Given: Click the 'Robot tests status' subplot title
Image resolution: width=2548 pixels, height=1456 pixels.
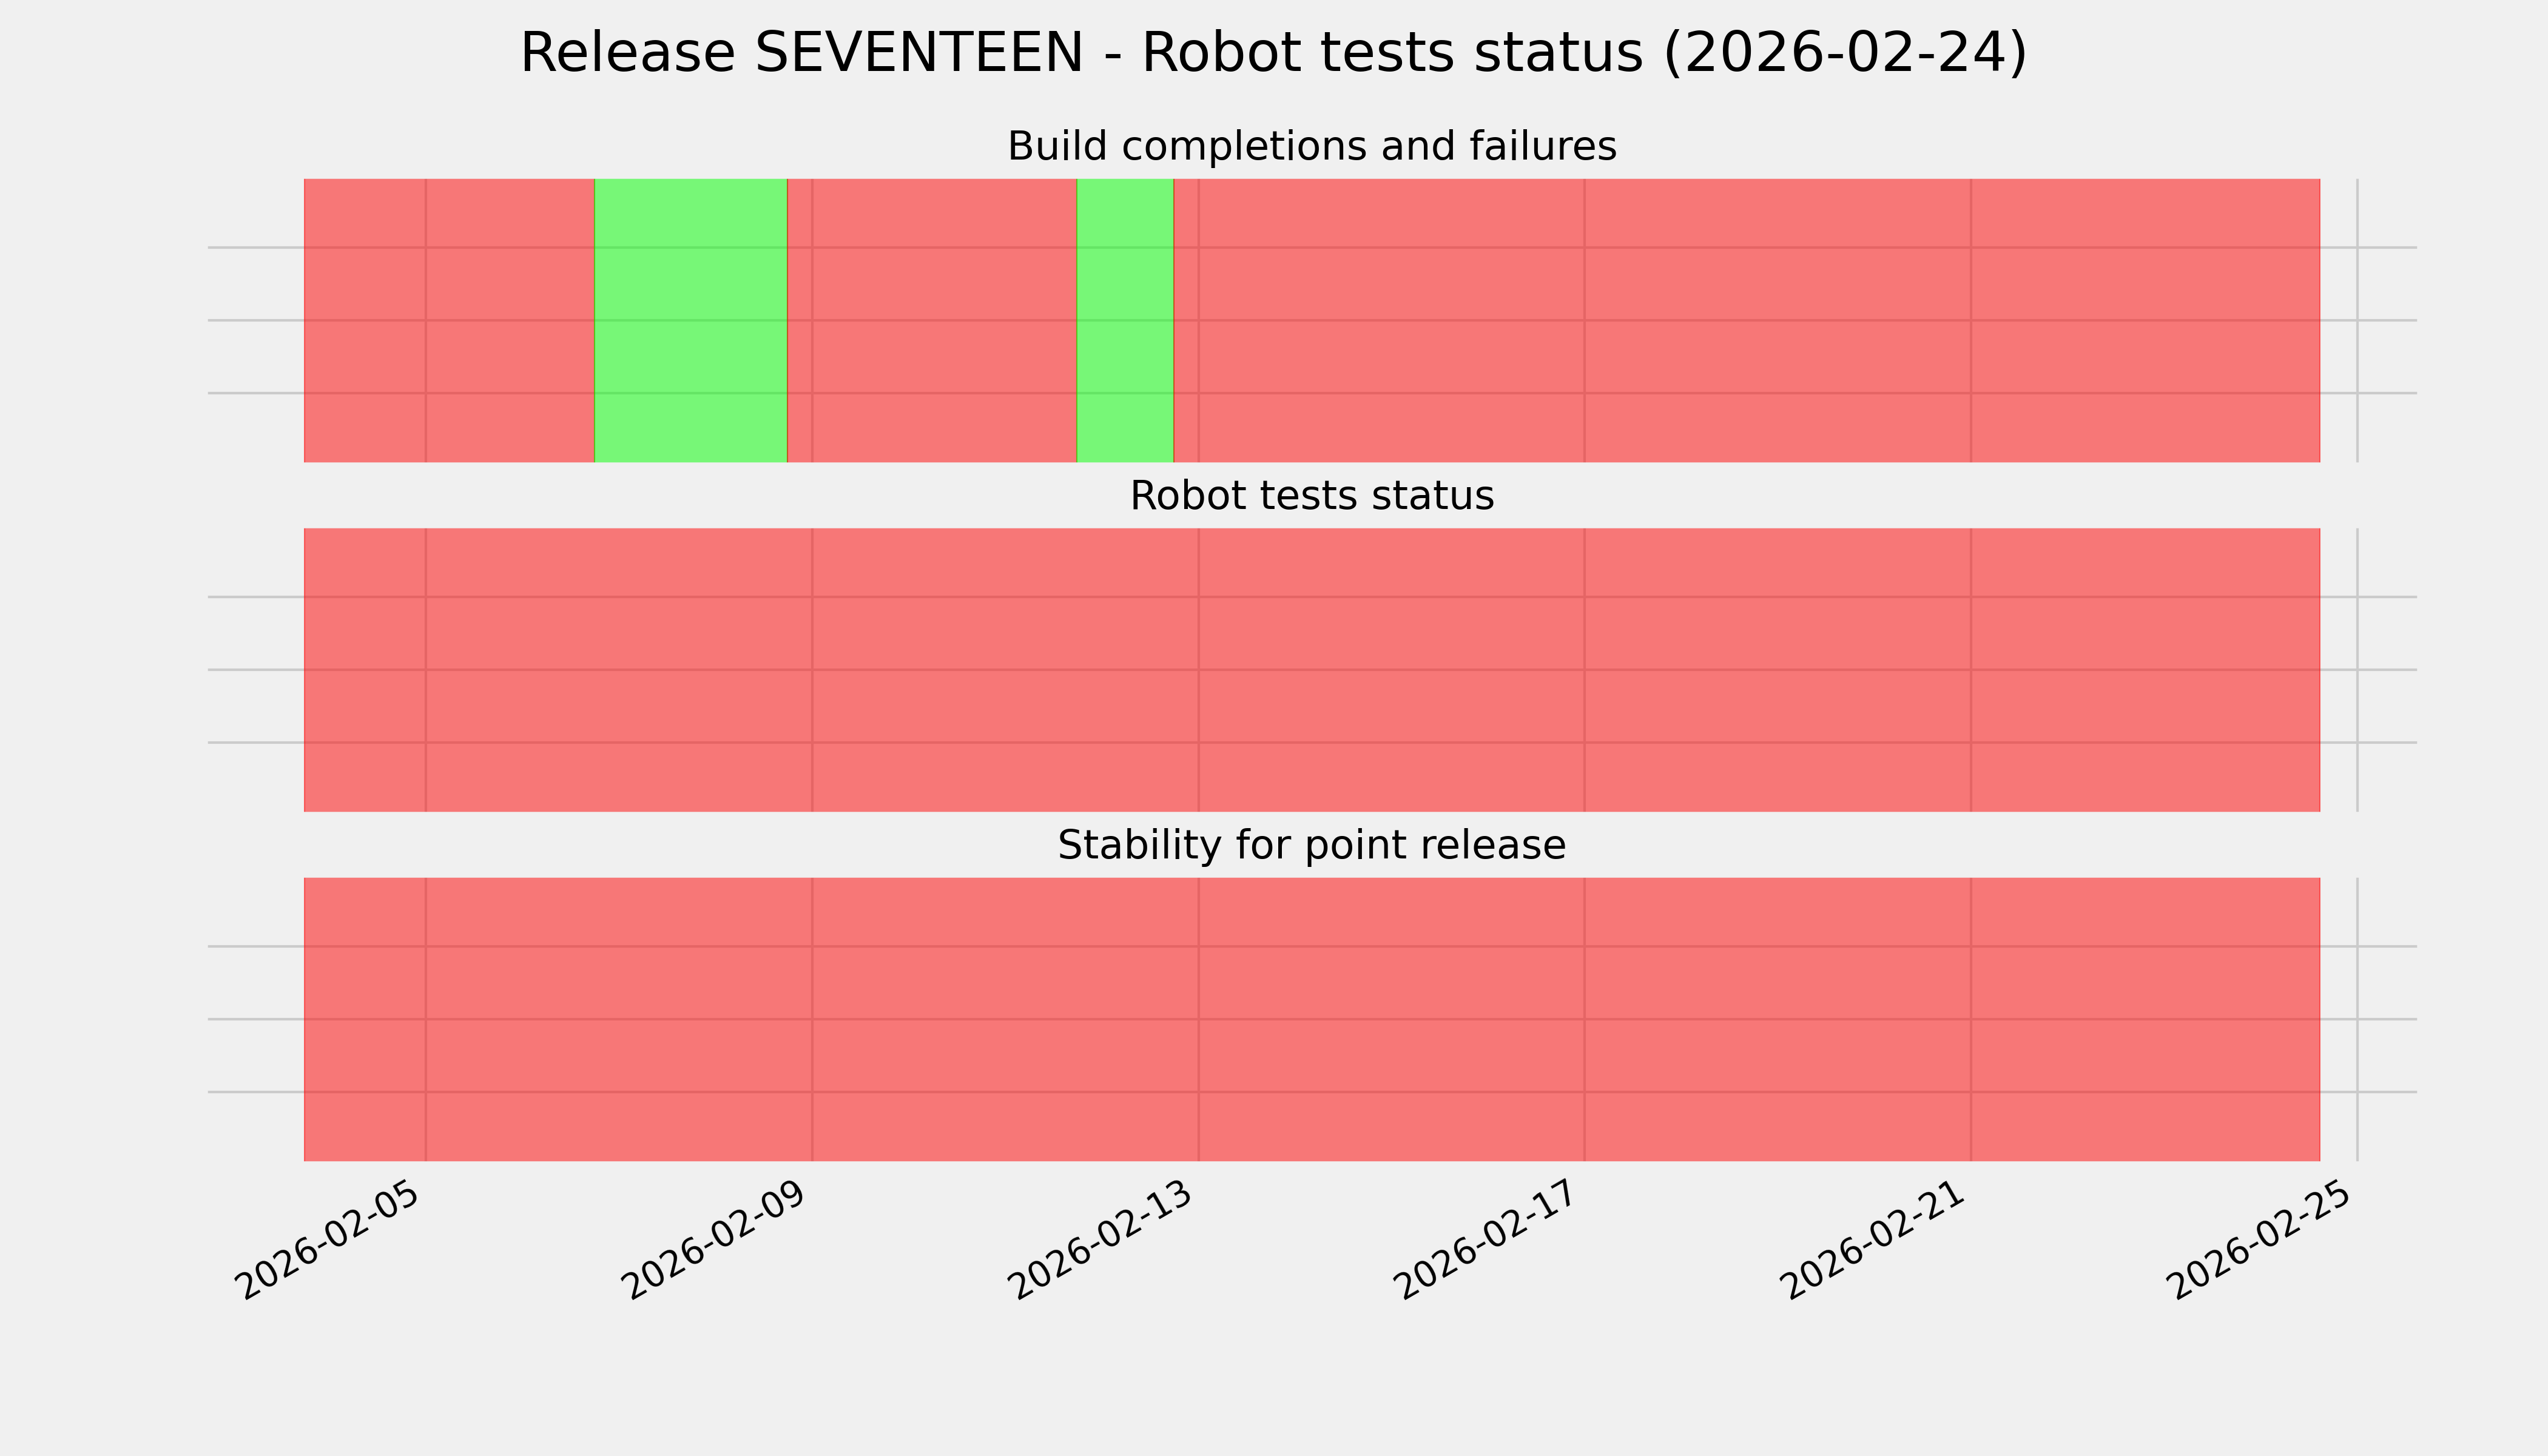Looking at the screenshot, I should (1311, 496).
